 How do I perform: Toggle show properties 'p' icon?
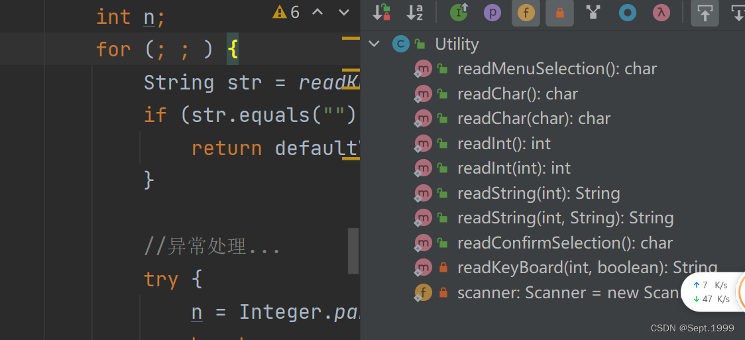point(492,13)
